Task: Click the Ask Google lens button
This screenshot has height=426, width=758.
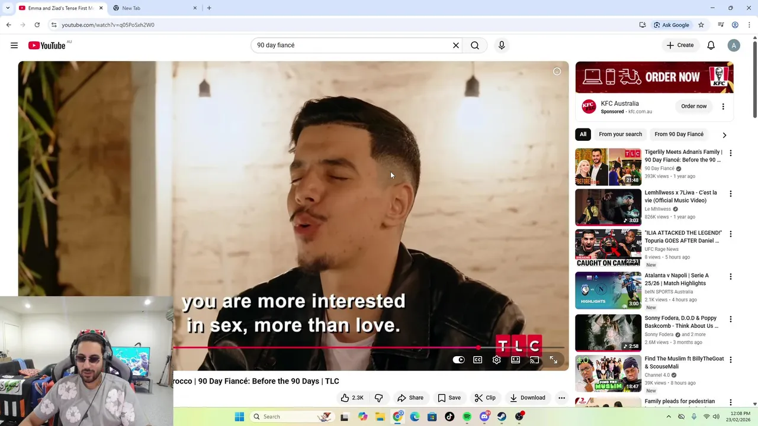Action: click(x=672, y=25)
